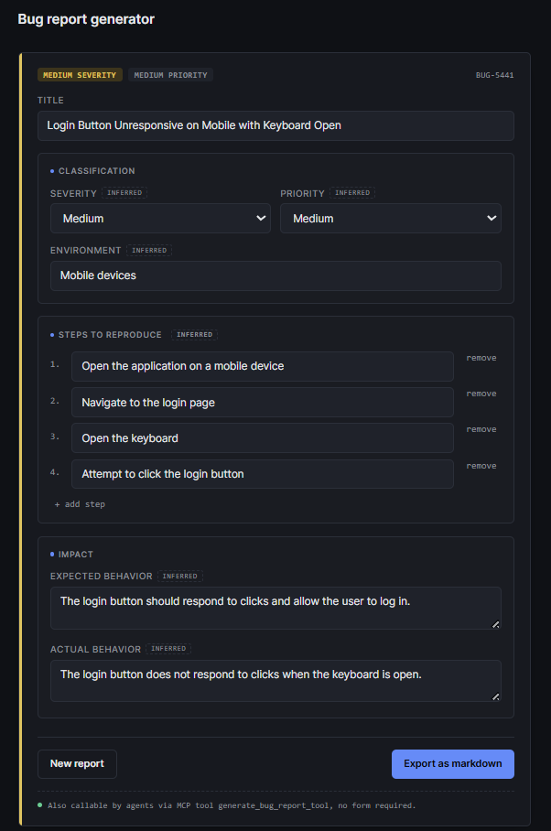Click the 'BUG-5441' identifier

click(x=494, y=75)
